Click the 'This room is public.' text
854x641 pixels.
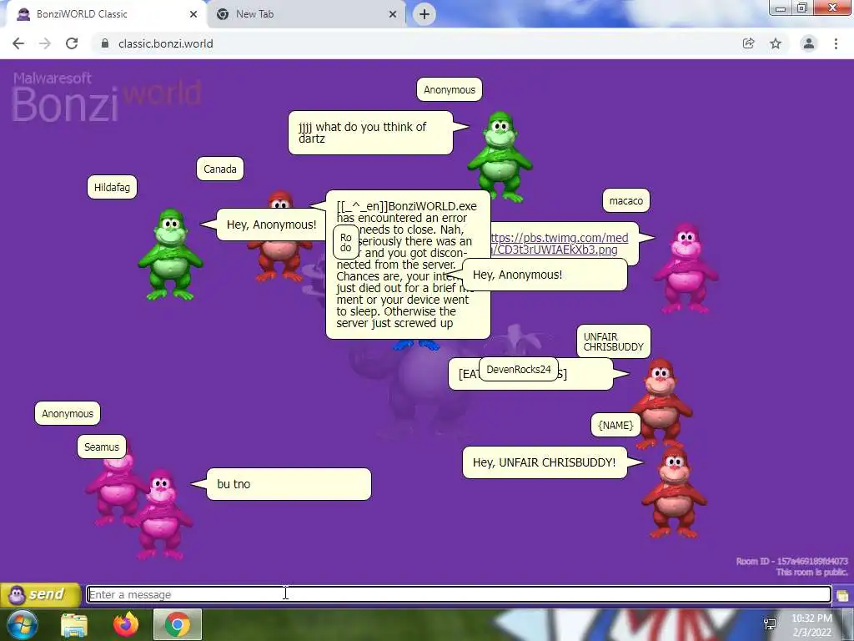(x=812, y=572)
